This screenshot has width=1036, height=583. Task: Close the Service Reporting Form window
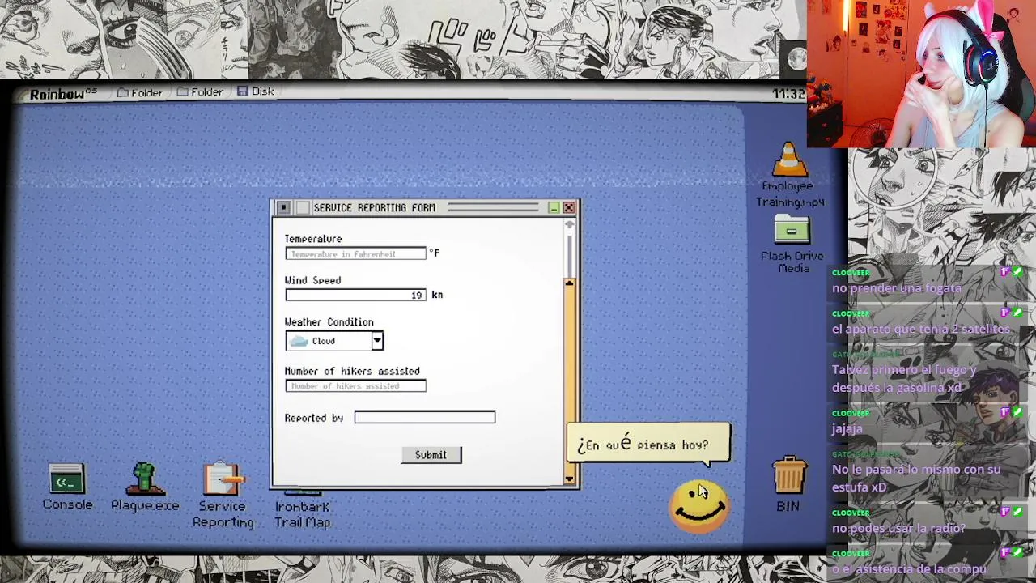tap(568, 208)
